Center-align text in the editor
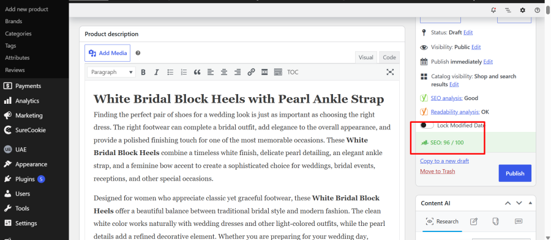This screenshot has width=551, height=240. click(224, 72)
